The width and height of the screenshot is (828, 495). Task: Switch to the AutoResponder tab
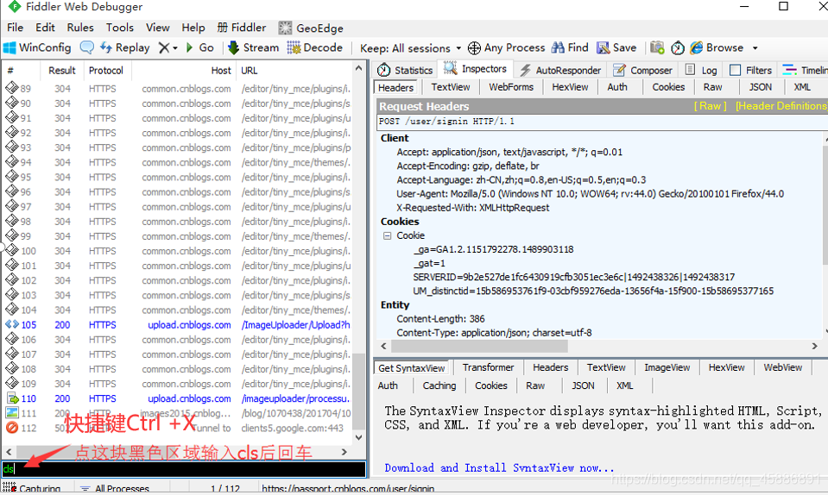point(560,70)
